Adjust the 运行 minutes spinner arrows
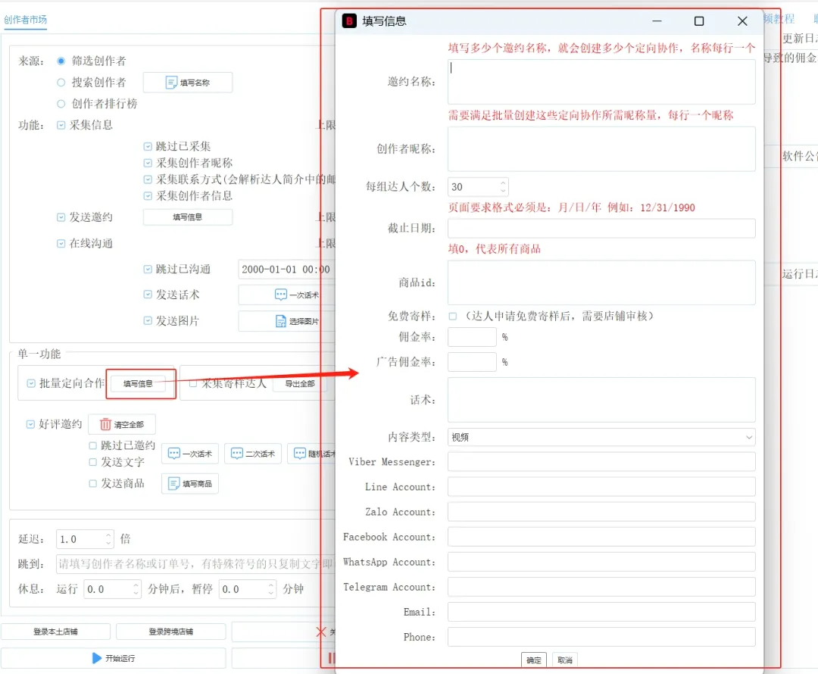The image size is (818, 674). click(136, 589)
